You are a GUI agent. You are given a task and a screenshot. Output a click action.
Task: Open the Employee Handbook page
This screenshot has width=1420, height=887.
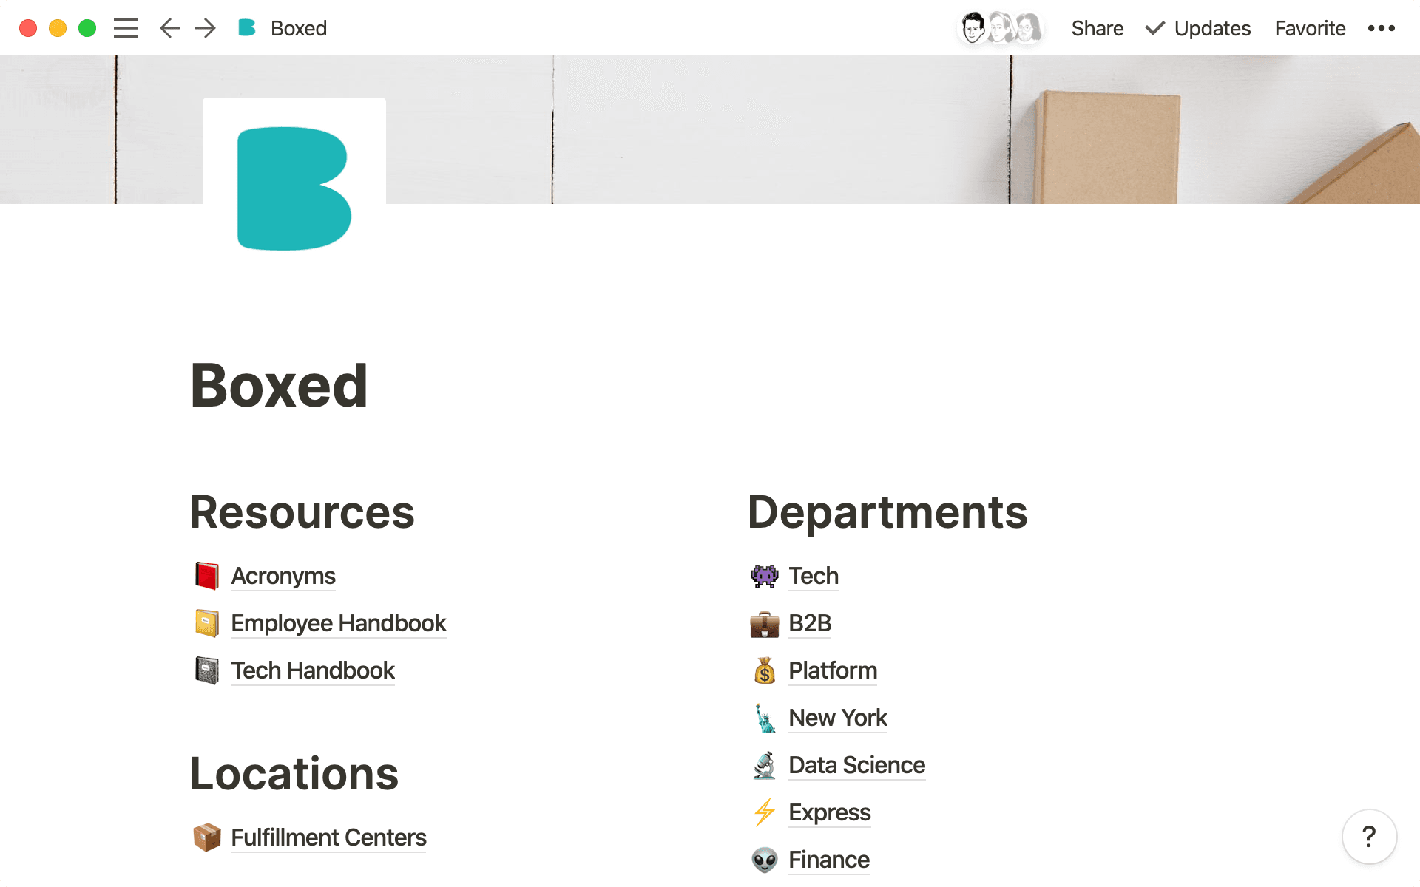click(x=339, y=623)
